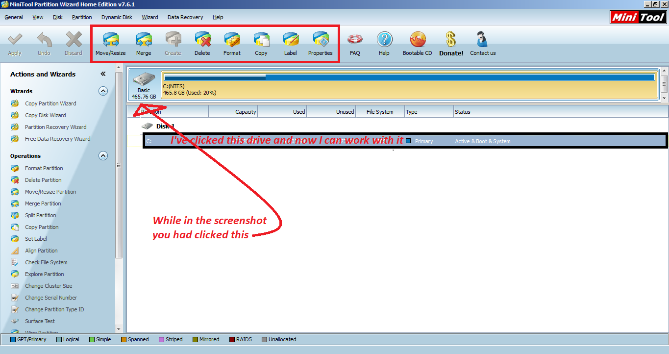The height and width of the screenshot is (354, 669).
Task: Select the Basic 465.76 GB disk thumbnail
Action: pyautogui.click(x=144, y=85)
